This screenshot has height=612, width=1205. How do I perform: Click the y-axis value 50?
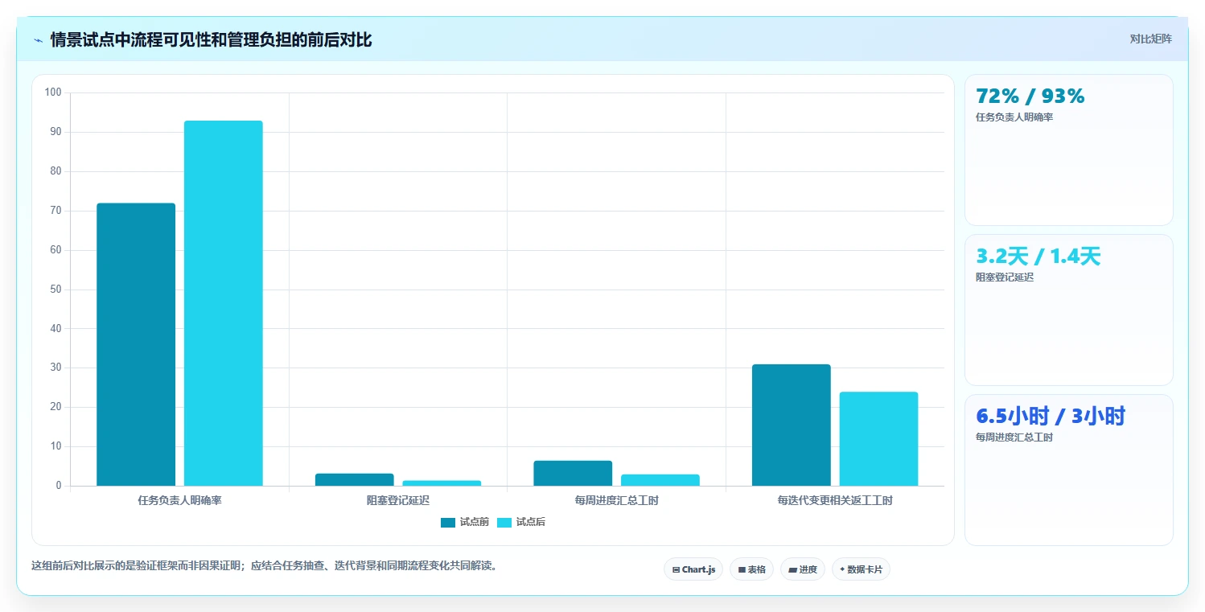pos(56,289)
